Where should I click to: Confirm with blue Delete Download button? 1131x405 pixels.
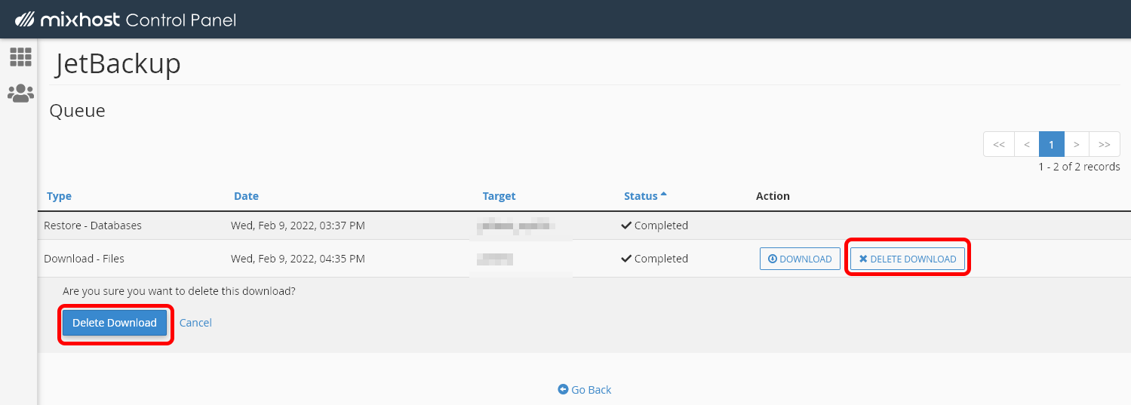(115, 323)
